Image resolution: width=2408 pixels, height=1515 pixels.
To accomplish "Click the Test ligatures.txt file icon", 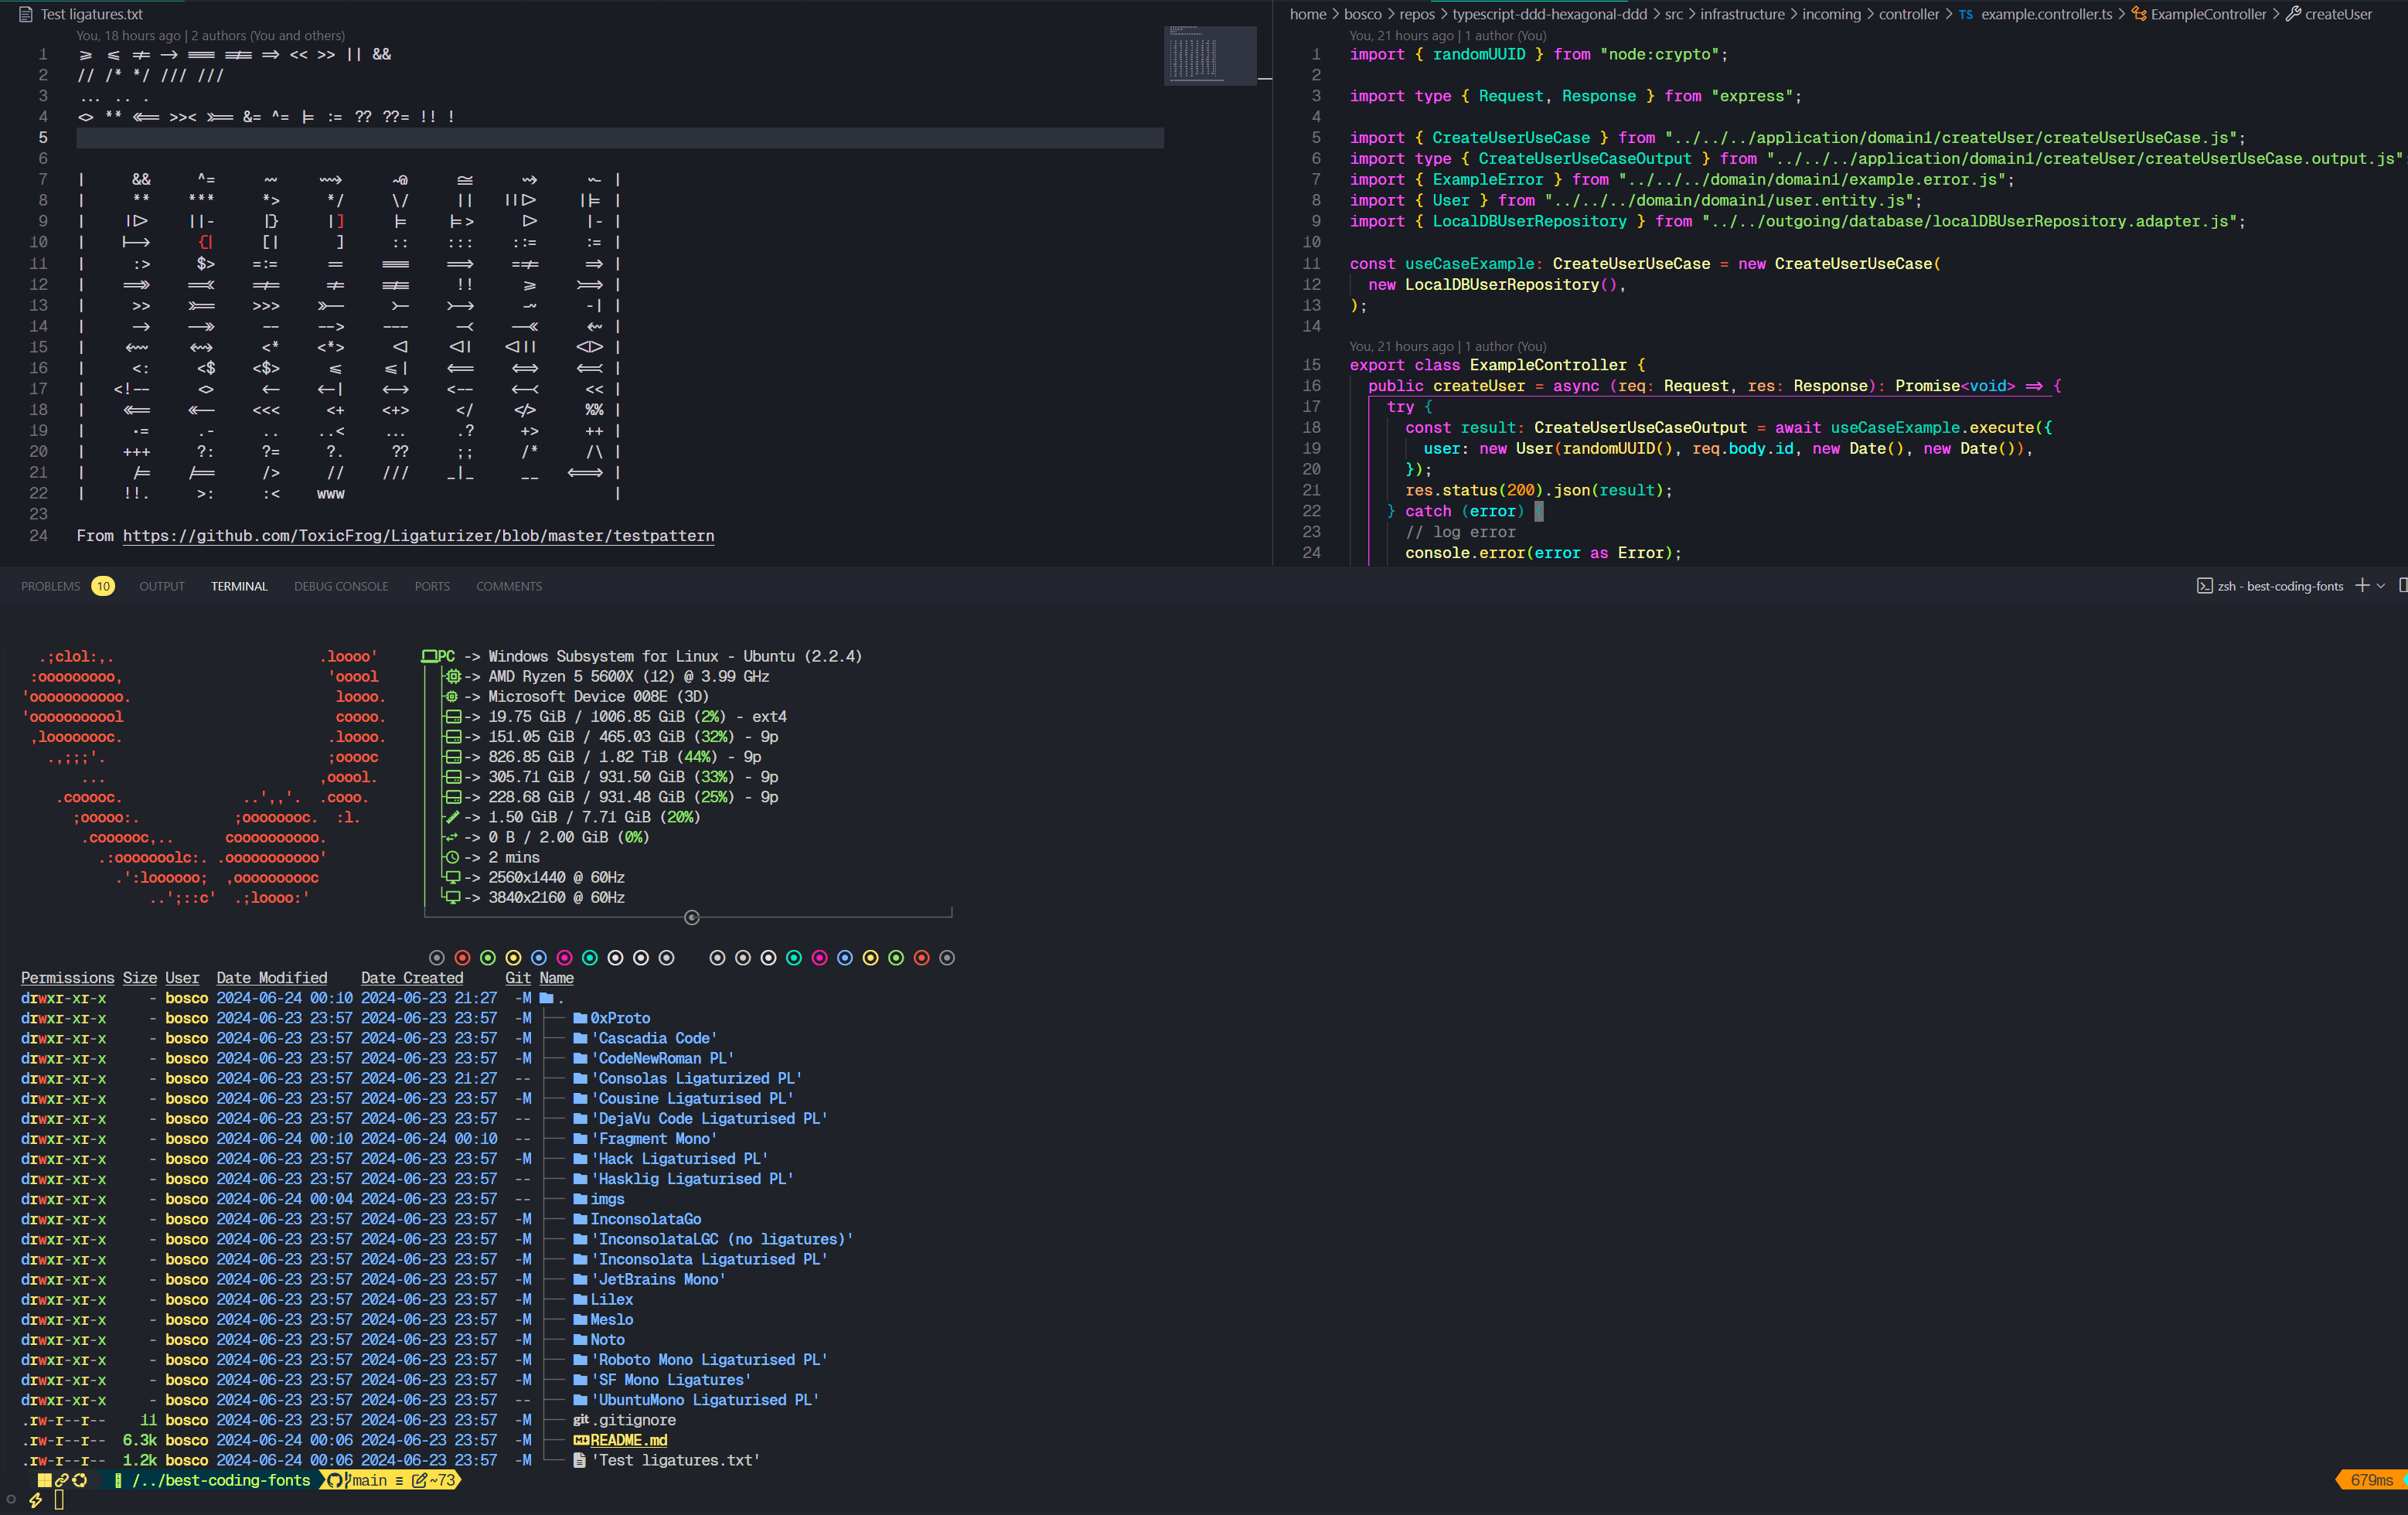I will tap(26, 14).
